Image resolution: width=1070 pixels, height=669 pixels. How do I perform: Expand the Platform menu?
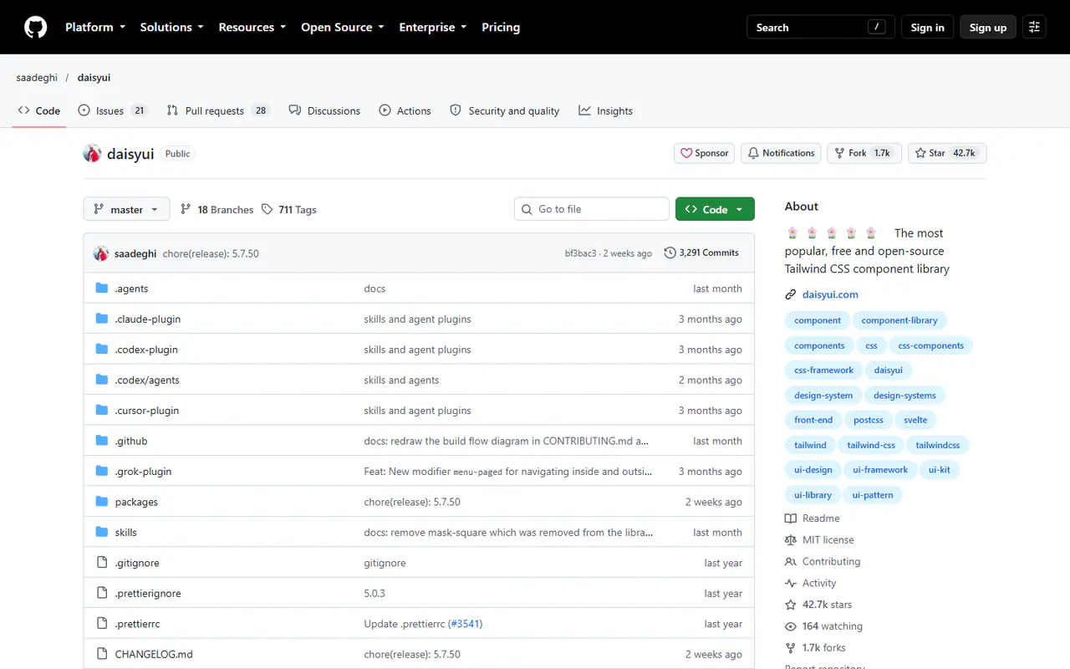click(x=95, y=28)
